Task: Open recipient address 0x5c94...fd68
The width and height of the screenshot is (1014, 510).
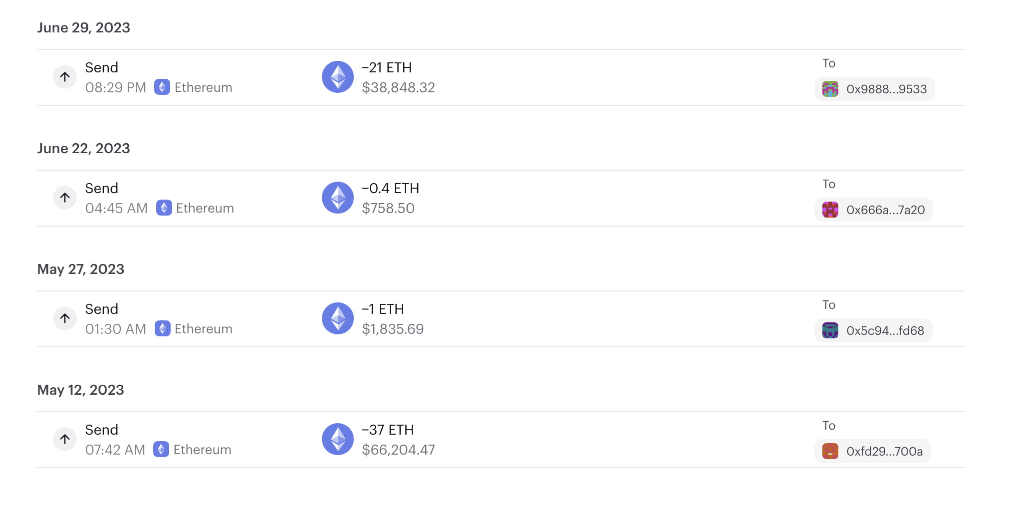Action: pos(885,331)
